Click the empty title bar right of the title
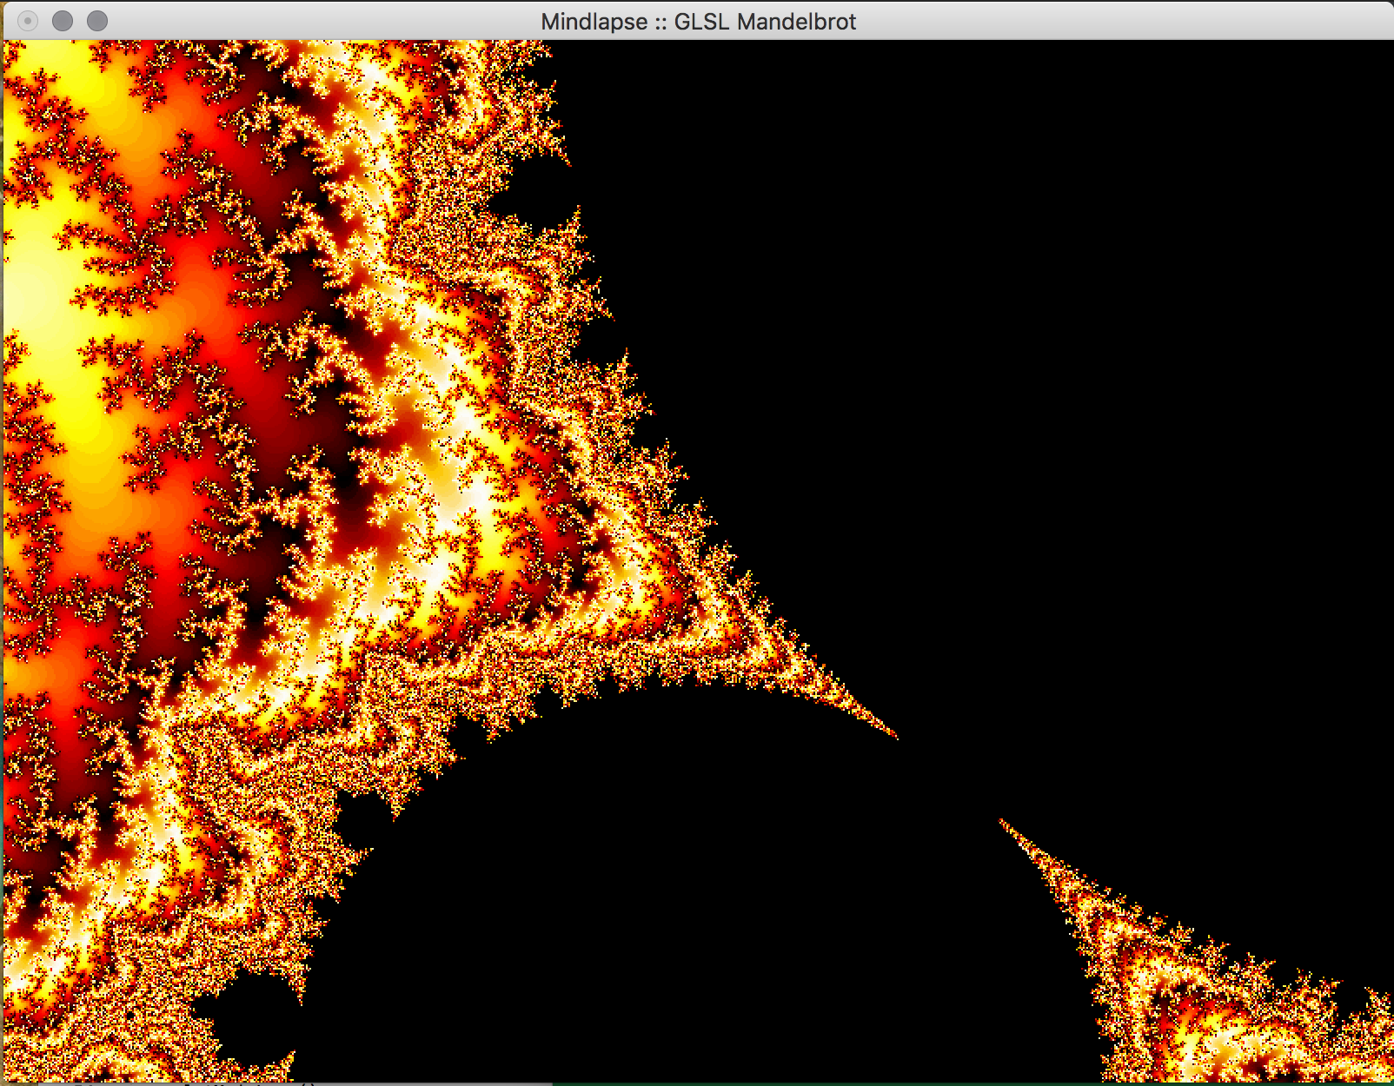 click(1130, 21)
